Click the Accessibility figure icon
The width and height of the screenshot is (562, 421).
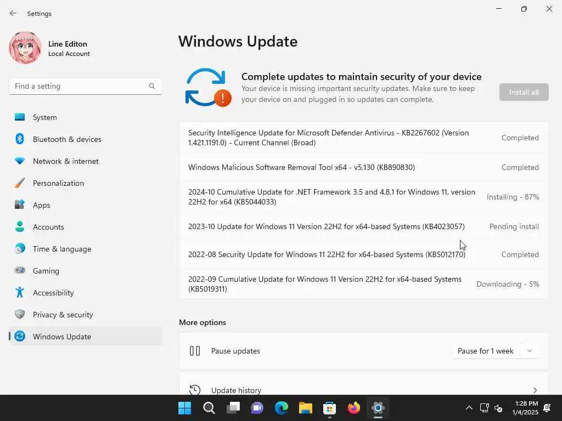click(x=20, y=293)
